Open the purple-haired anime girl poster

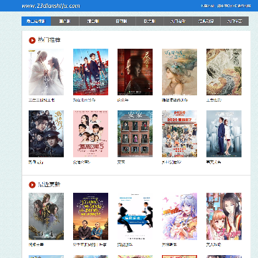coord(179,216)
